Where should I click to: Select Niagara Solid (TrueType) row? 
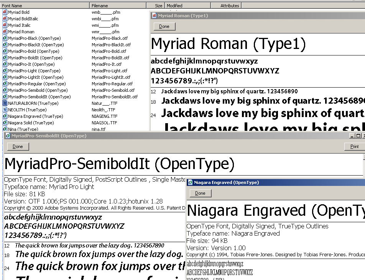point(31,122)
